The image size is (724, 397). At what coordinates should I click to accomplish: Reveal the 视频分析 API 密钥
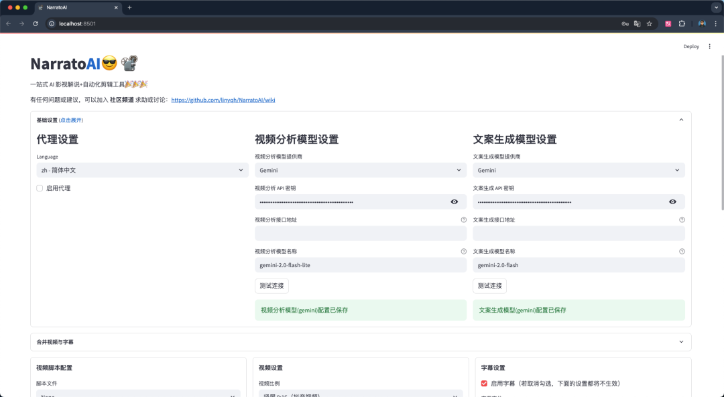pyautogui.click(x=455, y=202)
